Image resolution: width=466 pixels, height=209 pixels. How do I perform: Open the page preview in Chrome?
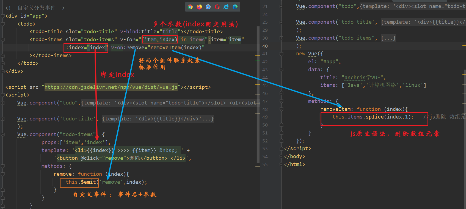(x=190, y=7)
